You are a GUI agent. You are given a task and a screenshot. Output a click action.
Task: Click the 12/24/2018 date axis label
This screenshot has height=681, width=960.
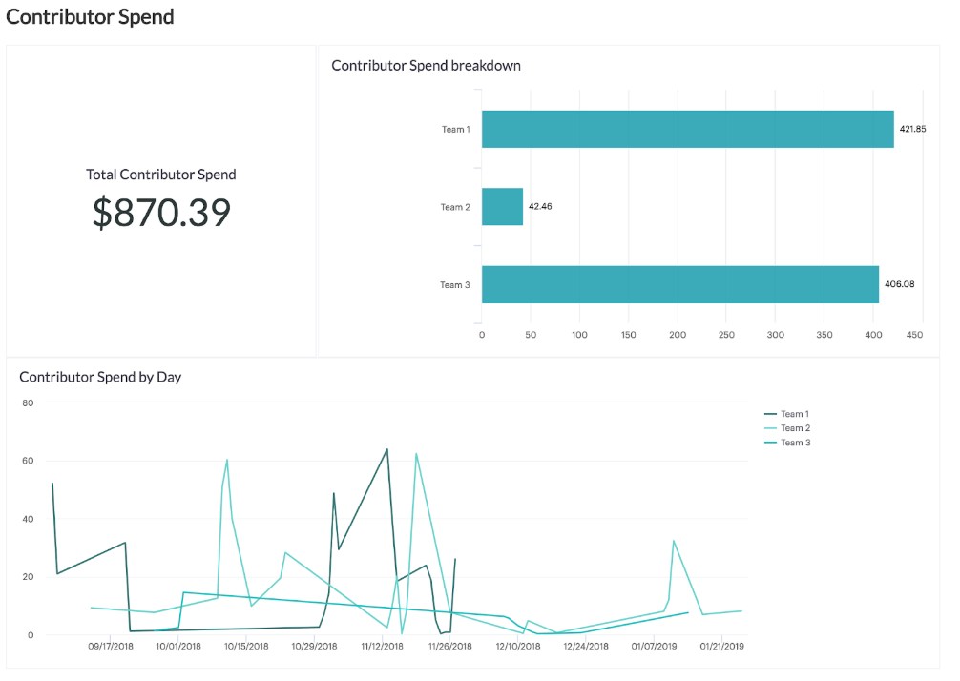(x=586, y=646)
